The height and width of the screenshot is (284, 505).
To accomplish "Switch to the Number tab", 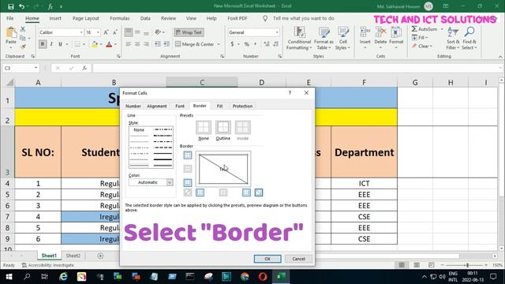I will click(133, 106).
